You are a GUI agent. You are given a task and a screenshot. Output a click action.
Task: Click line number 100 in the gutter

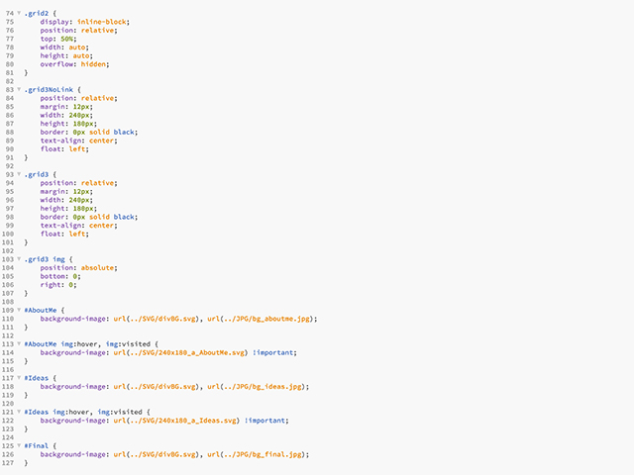coord(8,234)
